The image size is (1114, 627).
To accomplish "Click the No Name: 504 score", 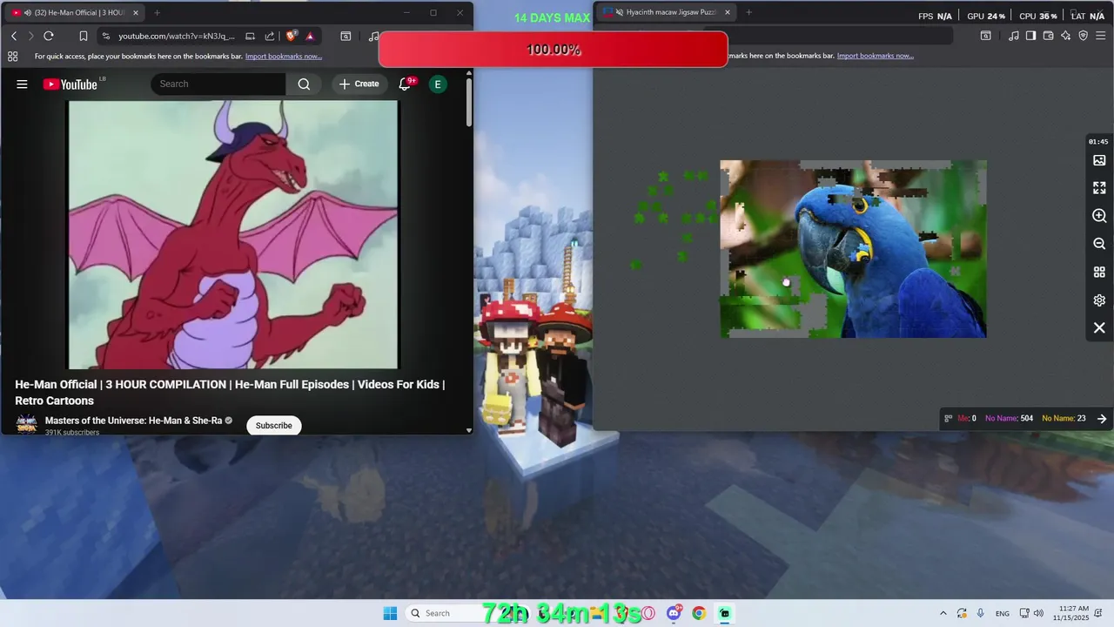I will (1009, 419).
